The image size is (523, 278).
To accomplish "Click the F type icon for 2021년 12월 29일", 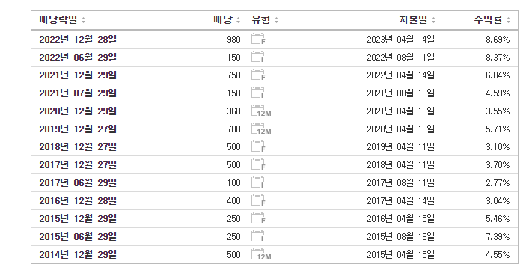I will 258,75.
